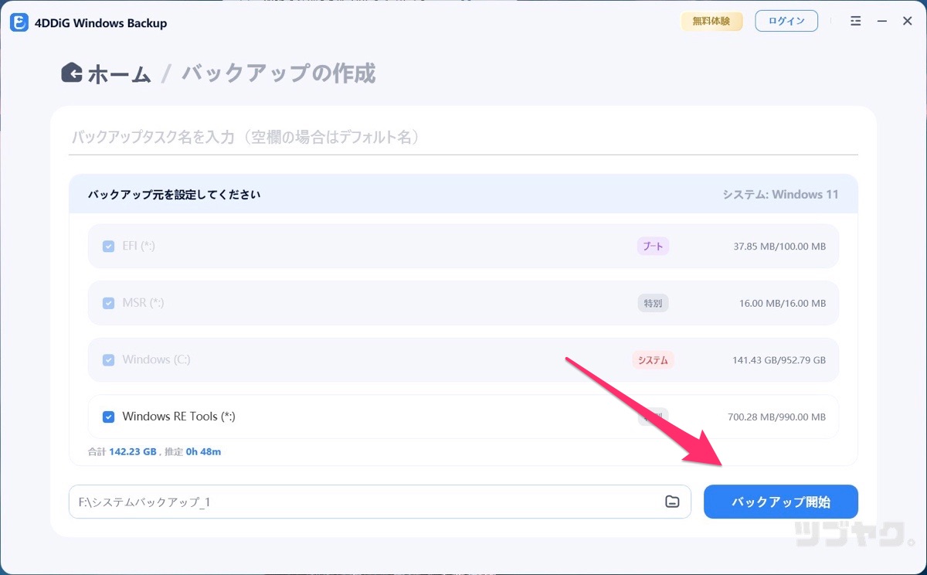Select the destination path field showing F:\システムバックアップ_1
Image resolution: width=927 pixels, height=575 pixels.
pos(232,502)
